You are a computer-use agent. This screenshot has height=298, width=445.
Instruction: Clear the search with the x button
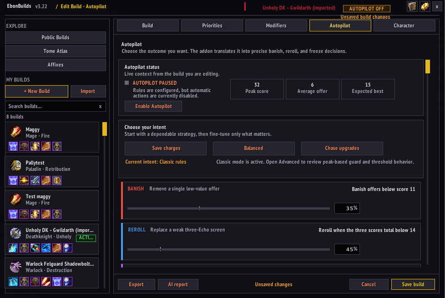tap(100, 107)
